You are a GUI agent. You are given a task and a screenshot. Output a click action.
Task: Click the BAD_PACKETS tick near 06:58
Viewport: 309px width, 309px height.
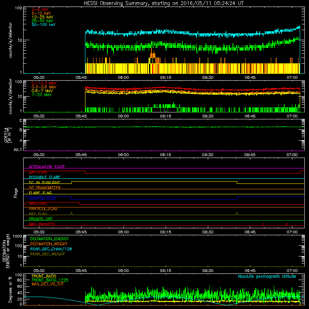pos(287,224)
